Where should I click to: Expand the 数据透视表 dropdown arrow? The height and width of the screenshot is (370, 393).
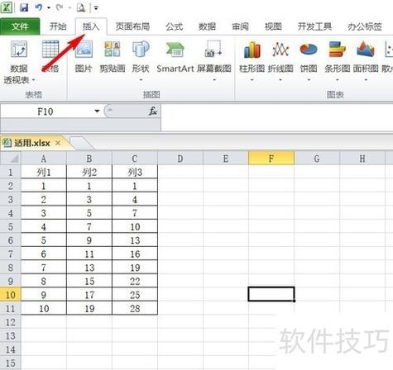tap(33, 80)
